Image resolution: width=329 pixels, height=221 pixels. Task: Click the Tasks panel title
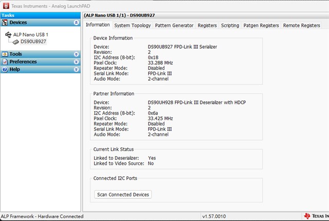tap(8, 15)
